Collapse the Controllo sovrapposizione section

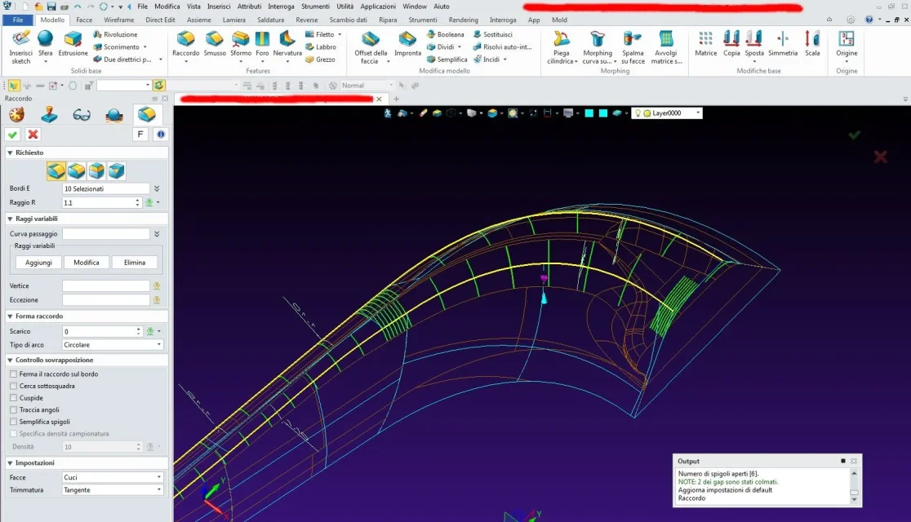[x=10, y=360]
